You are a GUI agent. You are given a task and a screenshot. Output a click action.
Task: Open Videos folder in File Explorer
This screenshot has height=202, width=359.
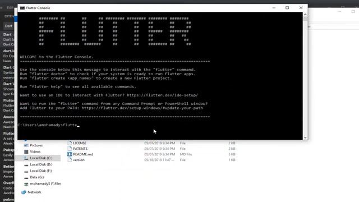coord(35,151)
